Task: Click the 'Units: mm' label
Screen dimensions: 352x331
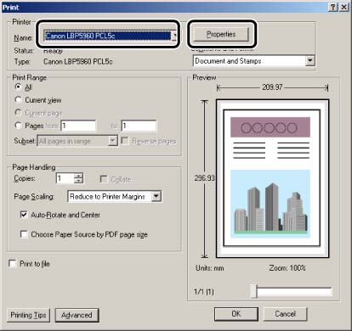Action: pyautogui.click(x=210, y=268)
